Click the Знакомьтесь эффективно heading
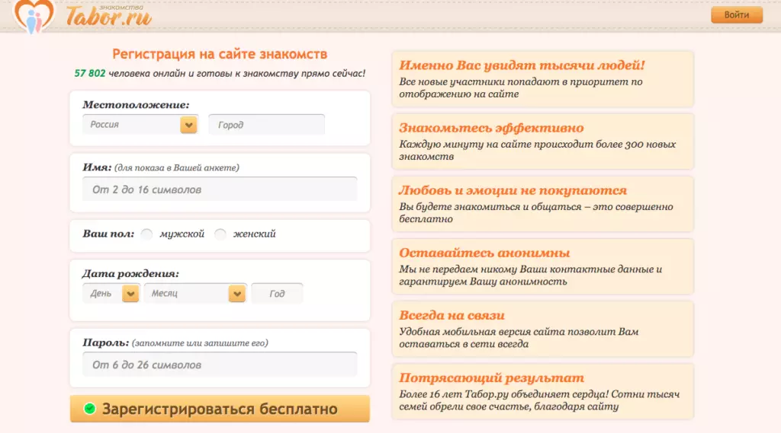The width and height of the screenshot is (781, 433). pos(491,128)
